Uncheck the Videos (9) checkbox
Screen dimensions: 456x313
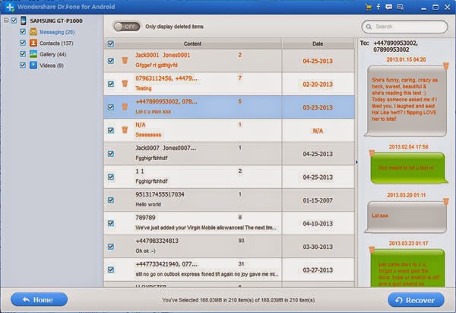pos(23,65)
